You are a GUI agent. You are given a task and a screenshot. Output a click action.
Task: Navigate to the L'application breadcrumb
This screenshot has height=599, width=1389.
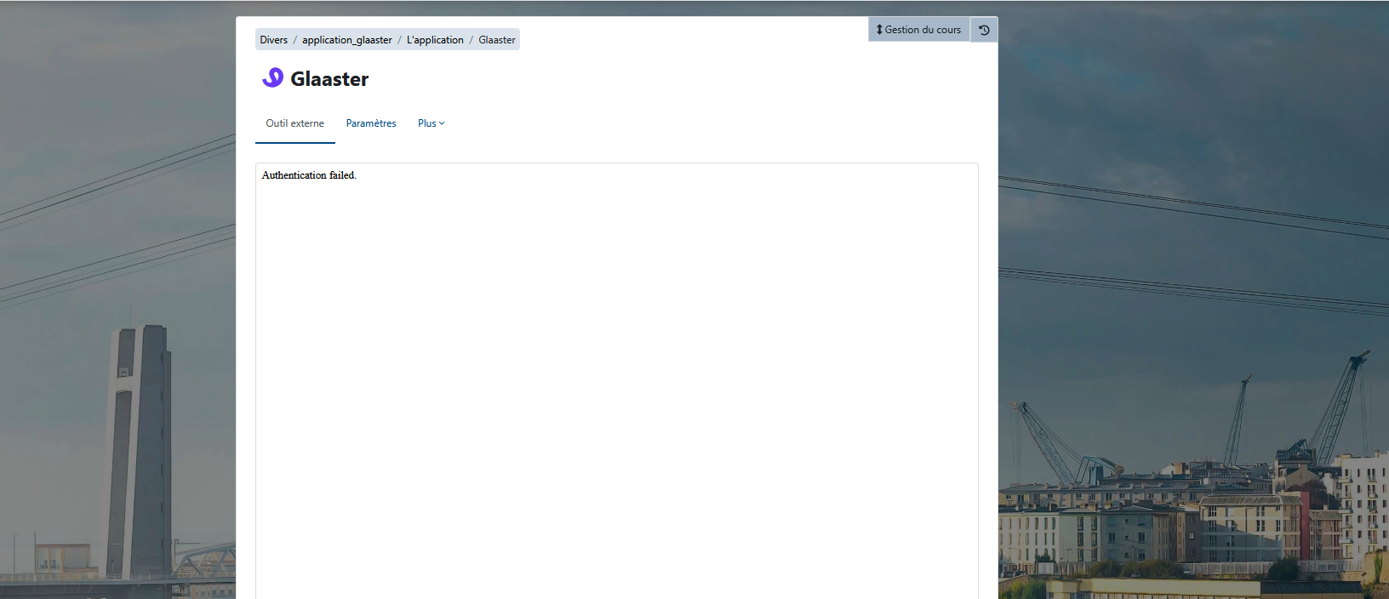[x=435, y=40]
